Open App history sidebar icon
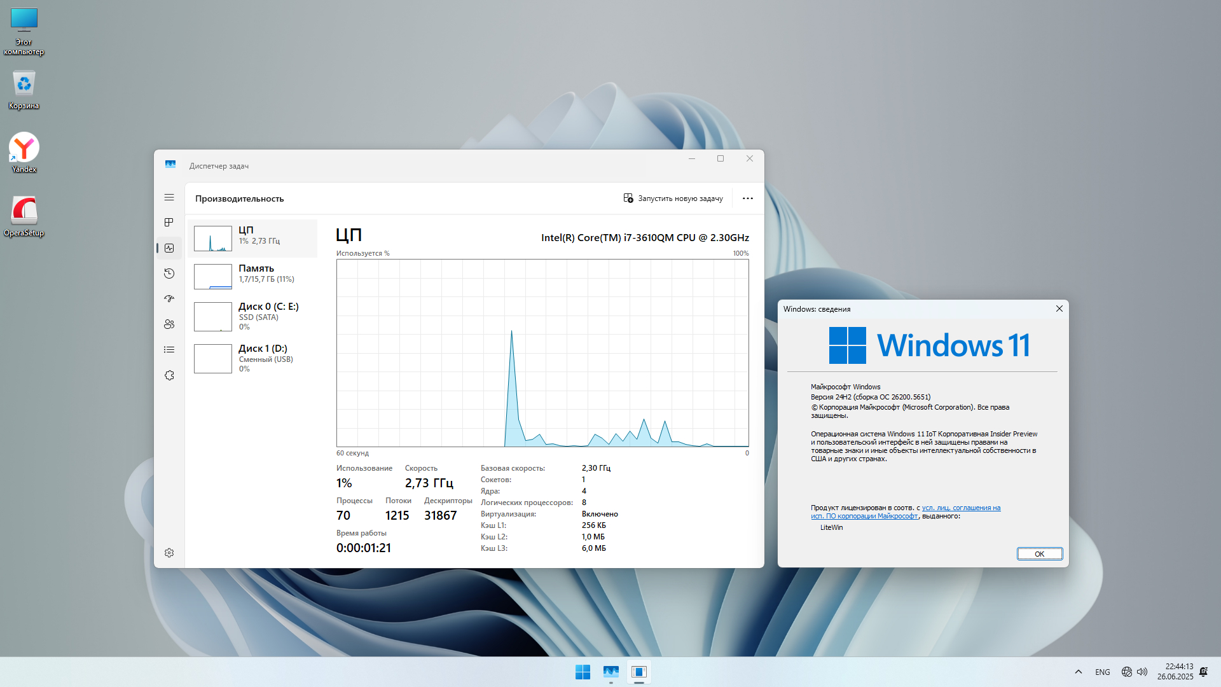 coord(169,274)
